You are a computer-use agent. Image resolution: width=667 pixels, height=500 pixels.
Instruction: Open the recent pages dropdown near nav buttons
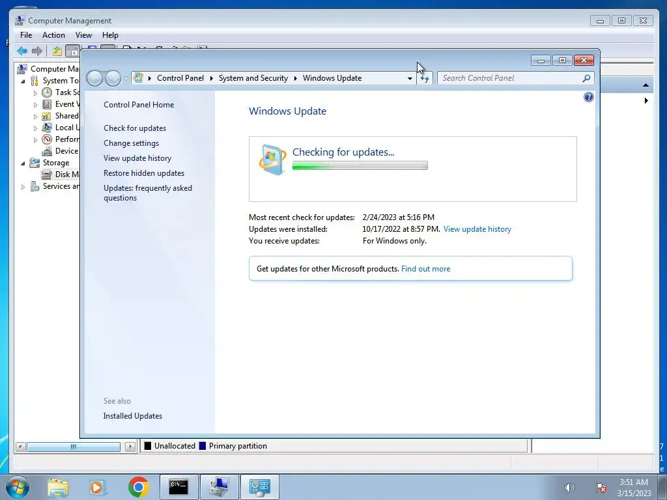(x=126, y=79)
